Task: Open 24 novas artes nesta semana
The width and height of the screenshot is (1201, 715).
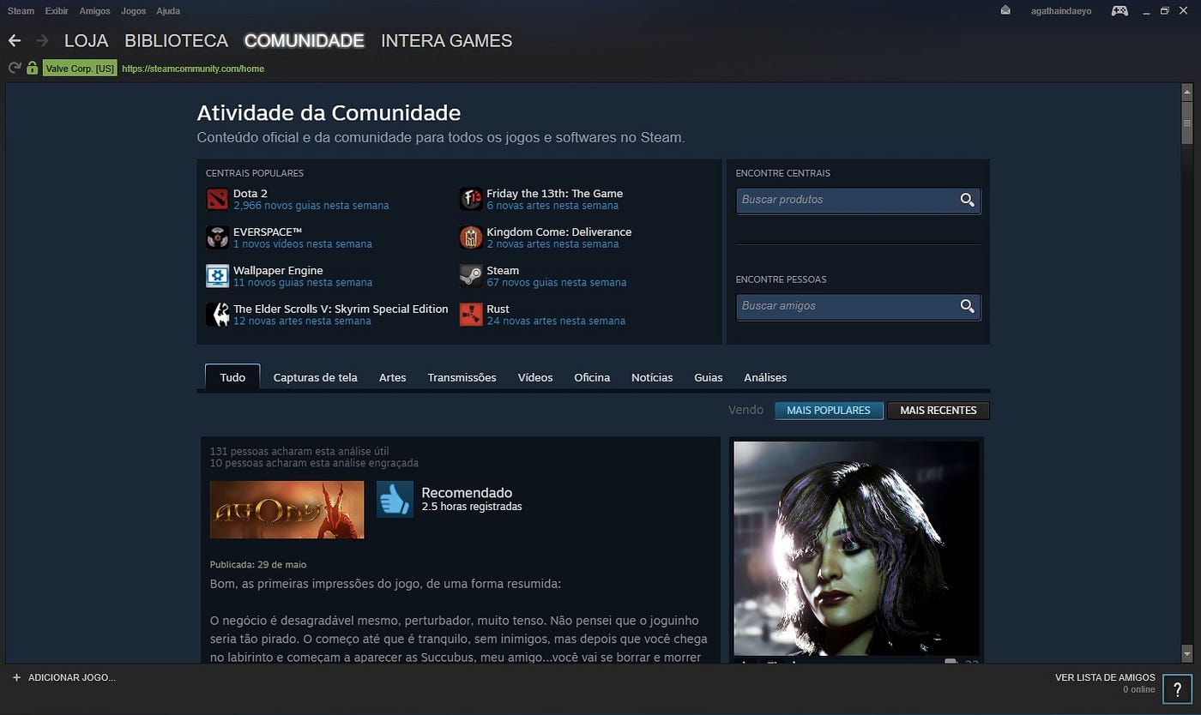Action: 556,321
